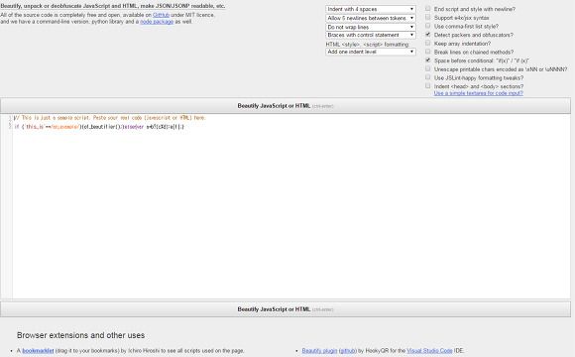This screenshot has width=575, height=357.
Task: Open the 'Braces with control statement' dropdown
Action: coord(371,36)
